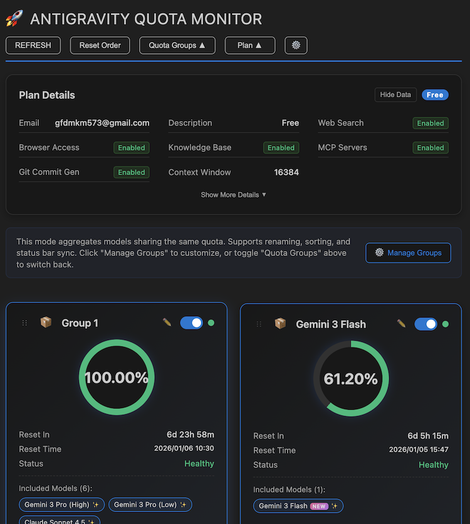Grab the drag handle on Gemini 3 Flash card
This screenshot has height=524, width=470.
[x=259, y=324]
